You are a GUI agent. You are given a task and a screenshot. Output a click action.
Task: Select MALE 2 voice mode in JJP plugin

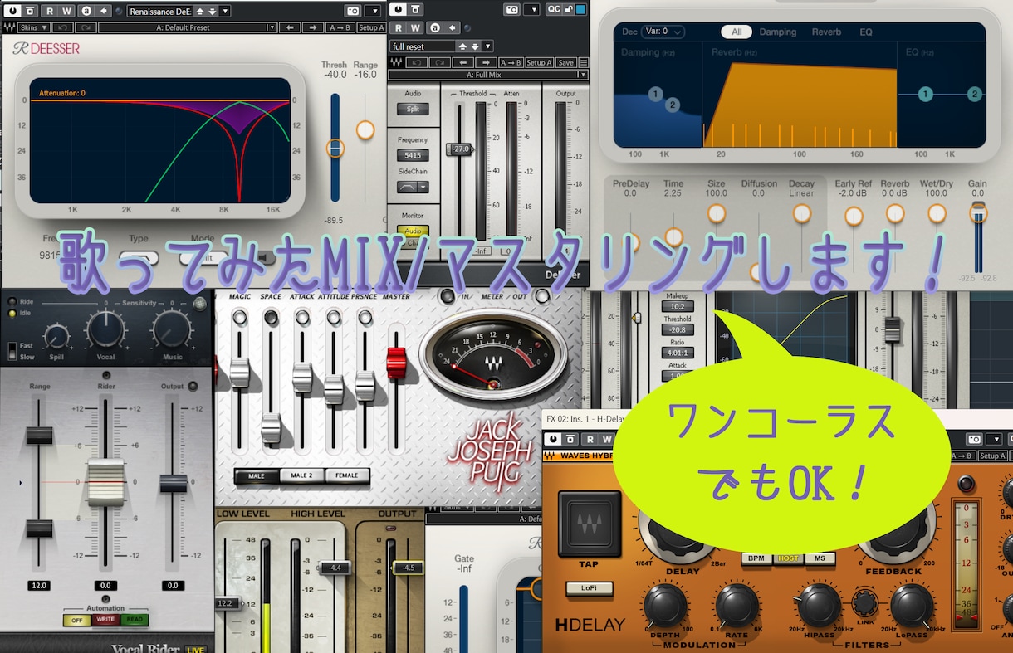pyautogui.click(x=301, y=476)
